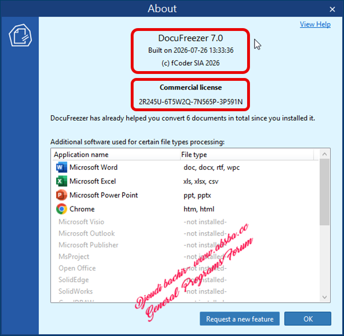Open the View Help link
Image resolution: width=344 pixels, height=336 pixels.
click(315, 24)
